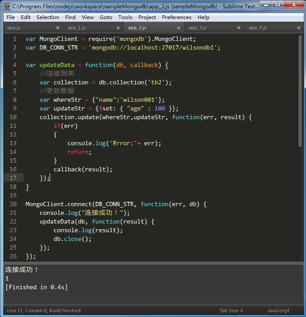Open the Tools menu
Screen dimensions: 306x317
point(125,17)
